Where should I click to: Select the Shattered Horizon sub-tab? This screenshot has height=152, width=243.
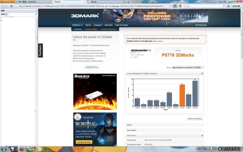coord(109,29)
